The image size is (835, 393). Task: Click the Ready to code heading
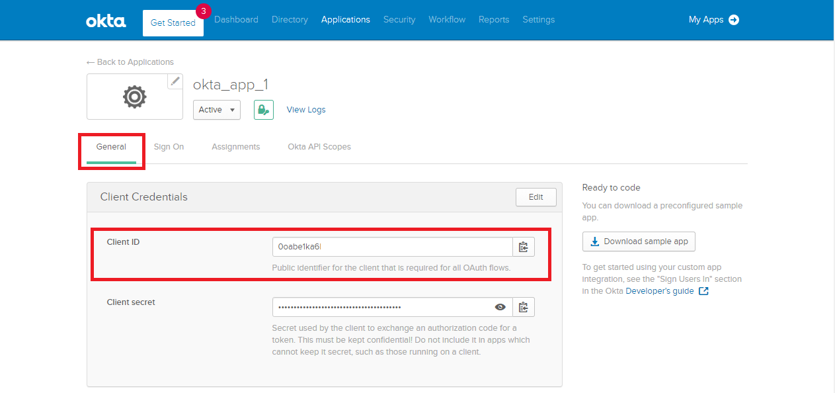point(612,188)
